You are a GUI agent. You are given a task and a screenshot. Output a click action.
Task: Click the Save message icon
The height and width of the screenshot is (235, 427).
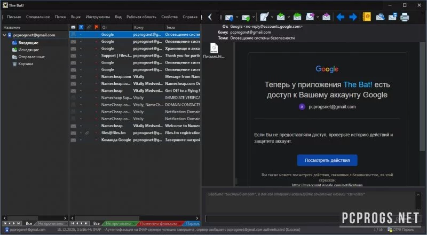click(x=392, y=17)
